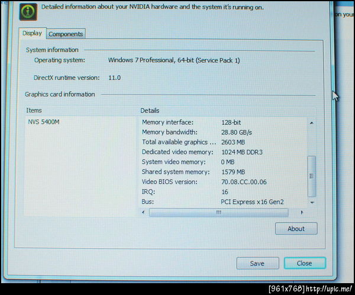Click the DirectX runtime version value 11.0
The width and height of the screenshot is (355, 295).
(x=115, y=78)
